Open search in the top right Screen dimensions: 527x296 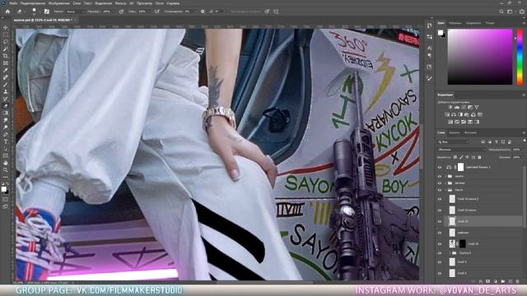(x=501, y=12)
